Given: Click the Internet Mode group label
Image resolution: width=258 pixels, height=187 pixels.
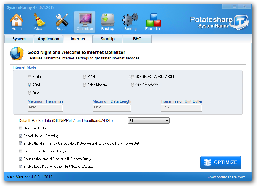Looking at the screenshot, I should 24,67.
